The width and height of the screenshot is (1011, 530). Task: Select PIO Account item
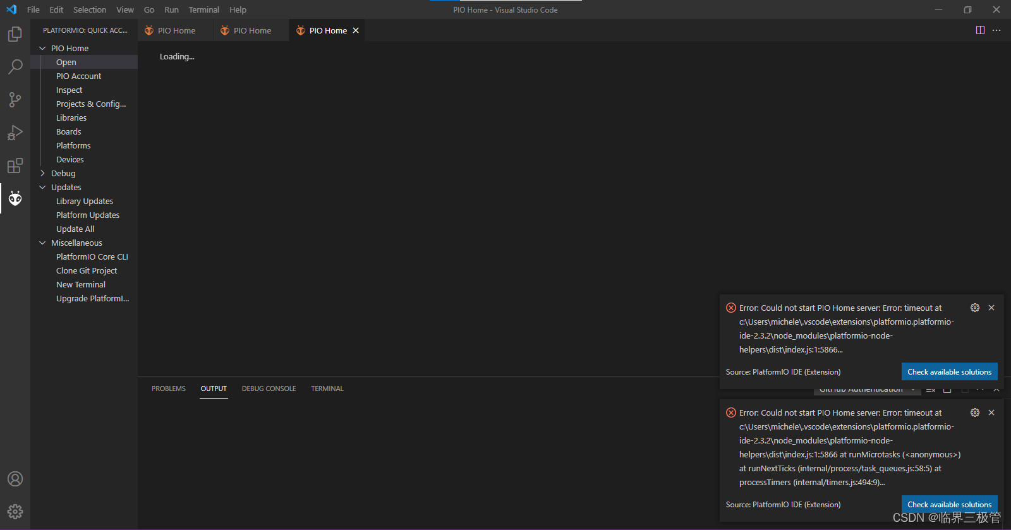click(x=84, y=76)
